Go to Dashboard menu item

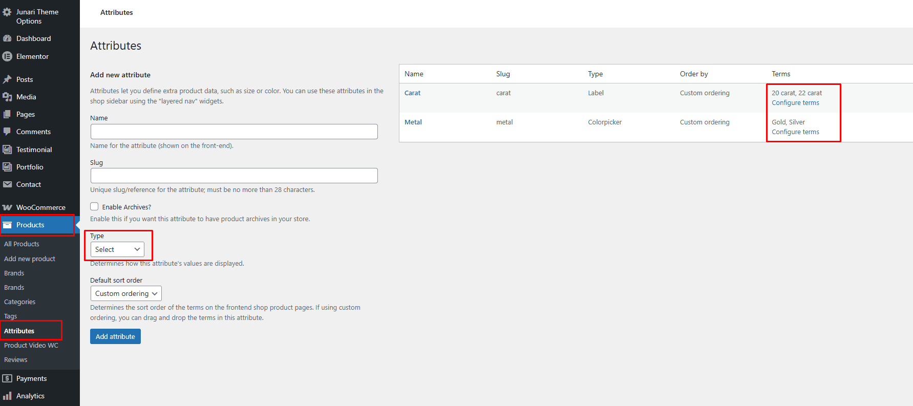34,38
